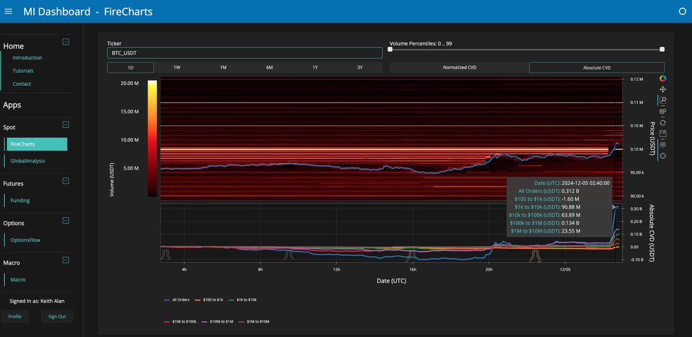Viewport: 692px width, 337px height.
Task: Click the BTC_USDT ticker field
Action: coord(245,53)
